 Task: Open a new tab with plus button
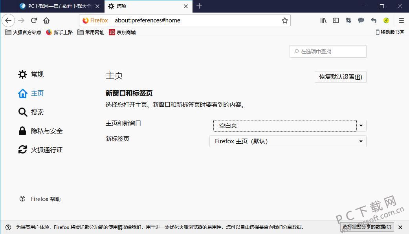[x=199, y=6]
